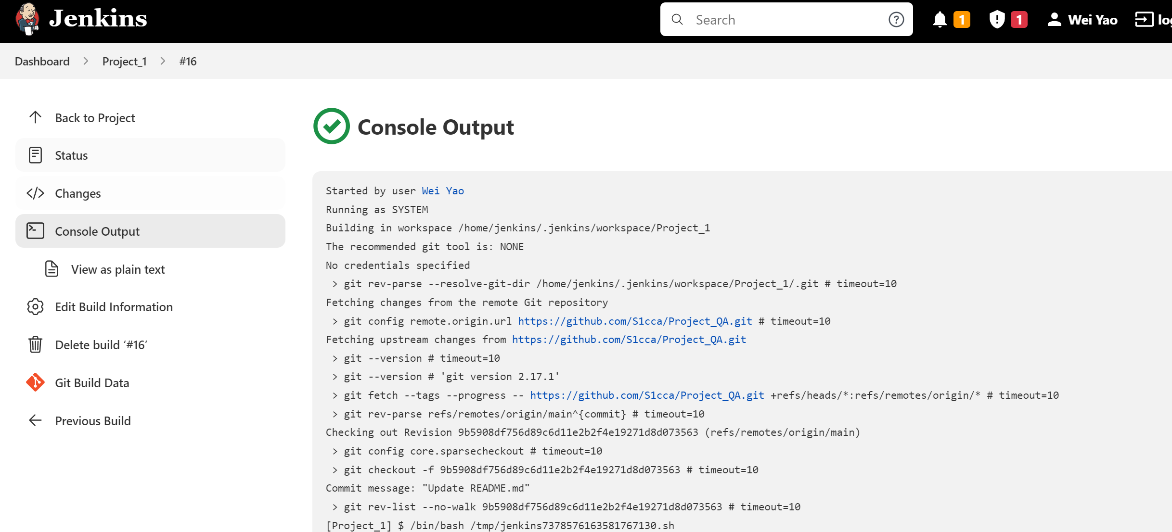This screenshot has height=532, width=1172.
Task: Open the notifications bell
Action: click(x=940, y=19)
